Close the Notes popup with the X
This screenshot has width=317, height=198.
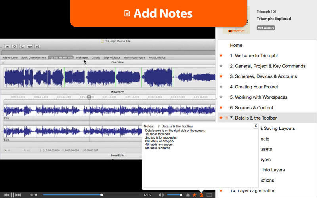pyautogui.click(x=256, y=126)
